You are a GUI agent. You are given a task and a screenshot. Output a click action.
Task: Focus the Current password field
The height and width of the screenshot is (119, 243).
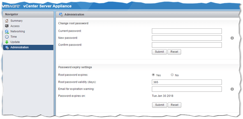[187, 31]
